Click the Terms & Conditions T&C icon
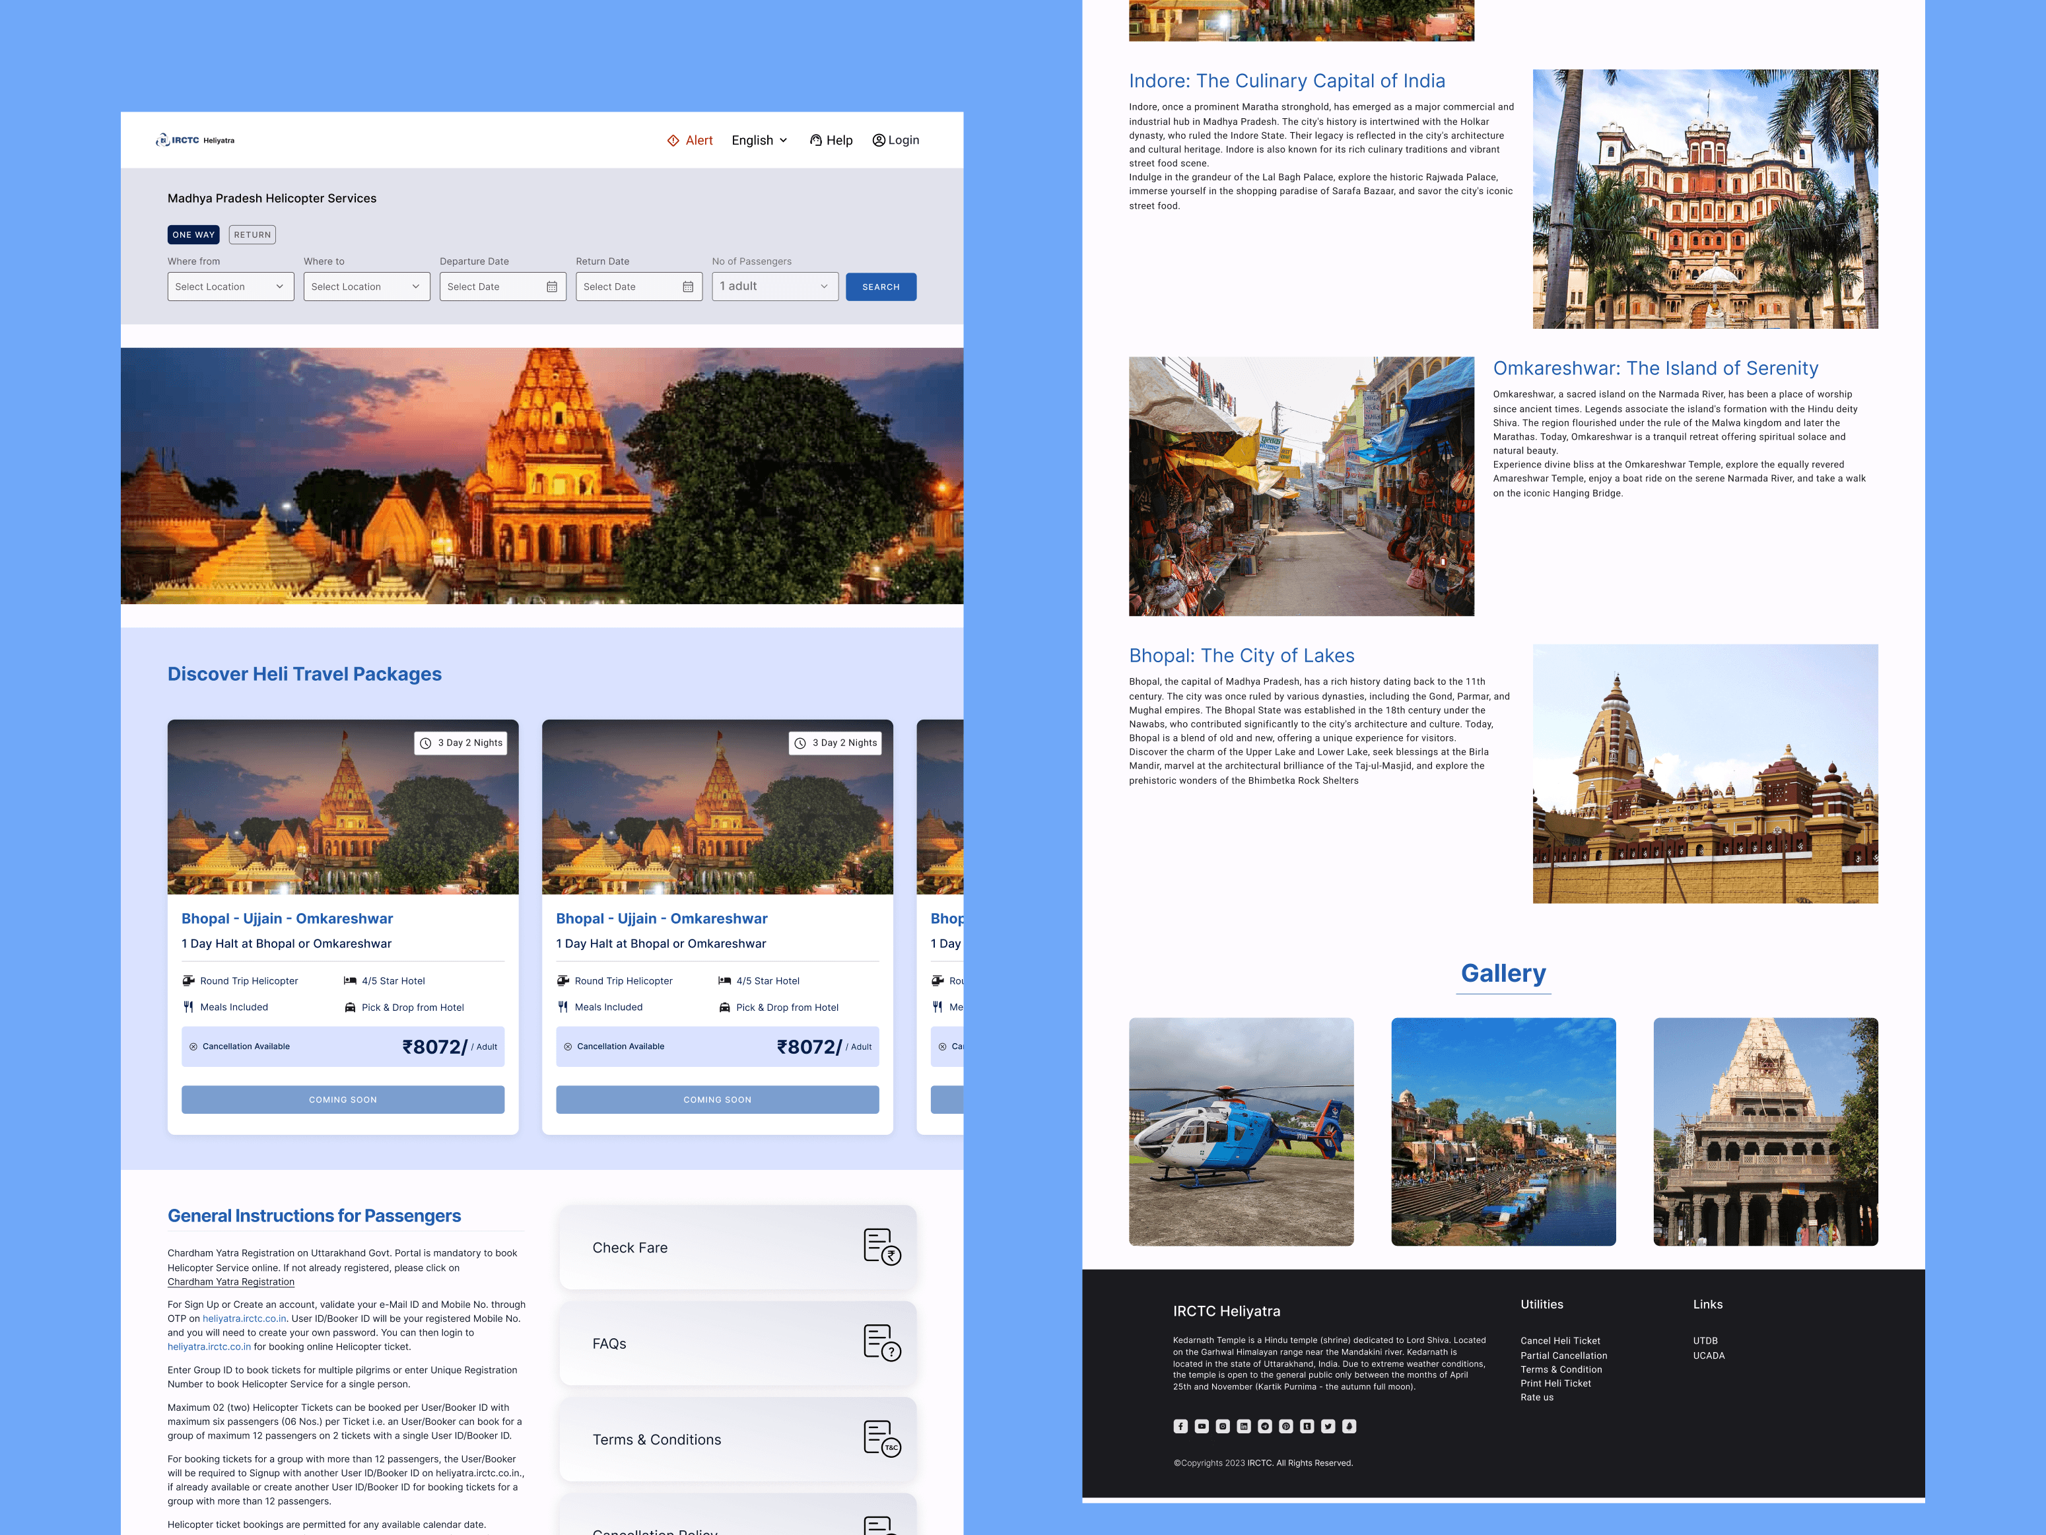Screen dimensions: 2046x1535 pos(883,1439)
